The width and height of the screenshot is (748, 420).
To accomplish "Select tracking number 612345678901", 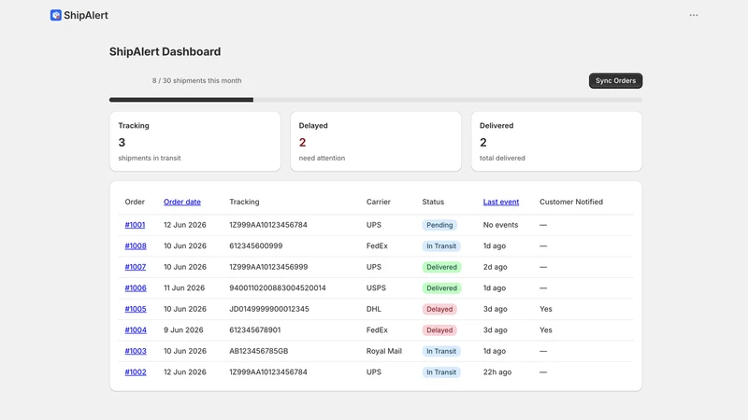I will pos(254,329).
